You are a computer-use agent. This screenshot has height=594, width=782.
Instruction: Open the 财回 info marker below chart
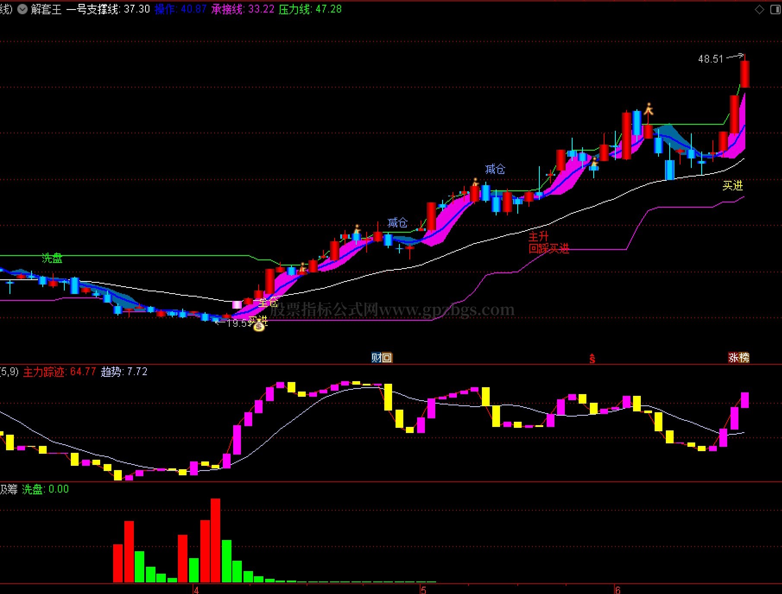tap(382, 357)
